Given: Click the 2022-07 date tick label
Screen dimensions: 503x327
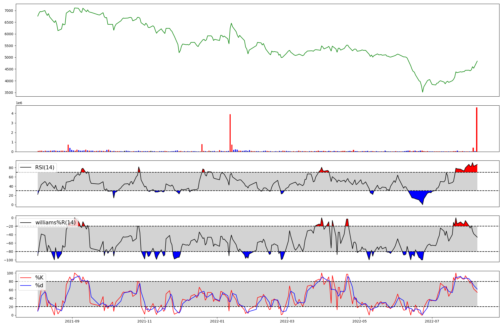Looking at the screenshot, I should click(x=432, y=321).
